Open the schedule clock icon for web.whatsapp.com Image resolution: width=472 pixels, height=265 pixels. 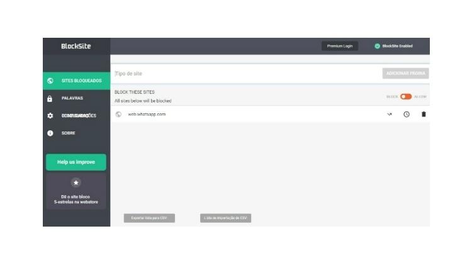407,115
